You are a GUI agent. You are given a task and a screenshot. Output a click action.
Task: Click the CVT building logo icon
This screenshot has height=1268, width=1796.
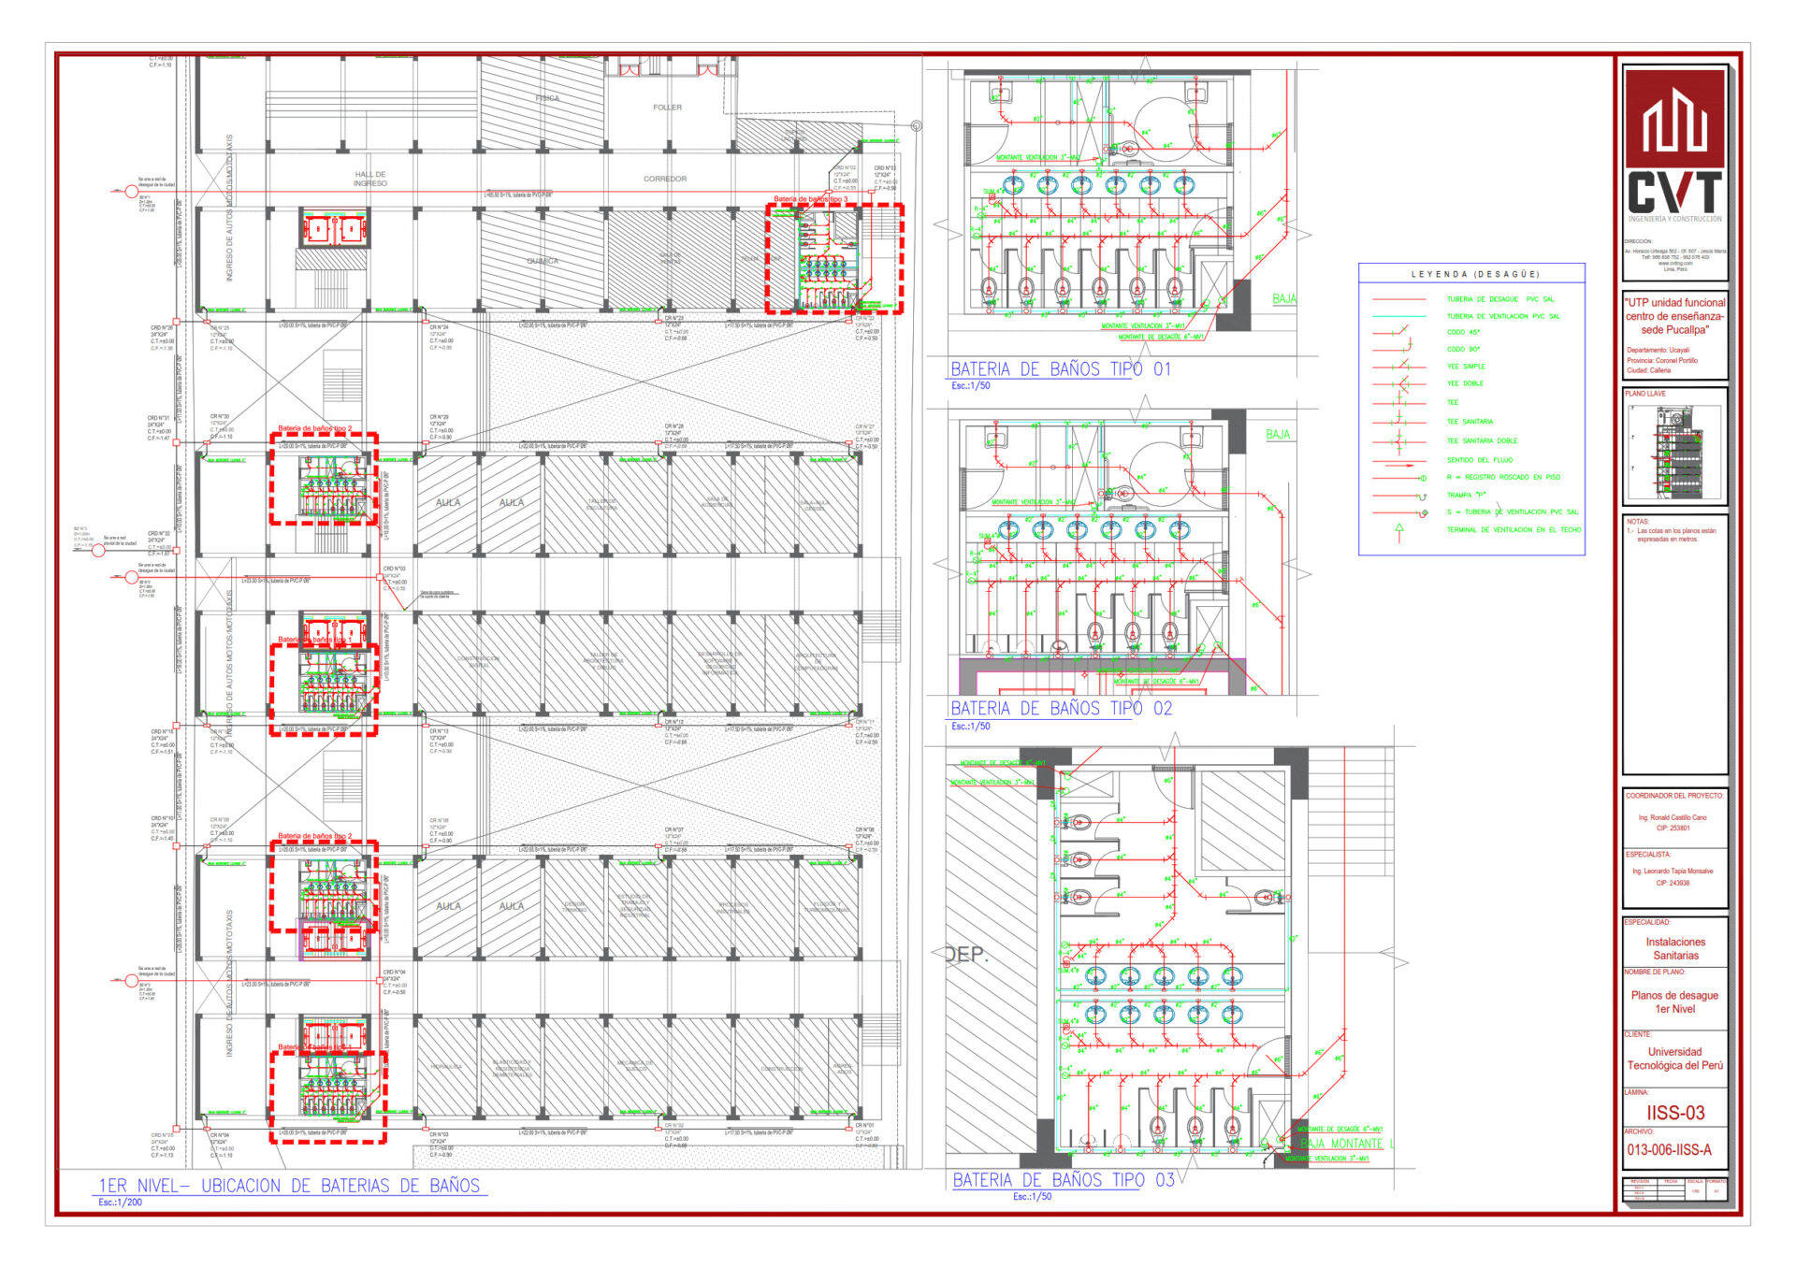[1674, 120]
